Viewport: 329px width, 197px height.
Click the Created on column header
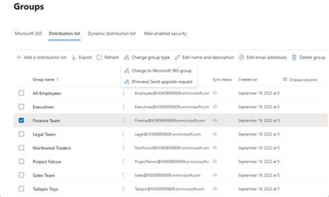click(248, 80)
